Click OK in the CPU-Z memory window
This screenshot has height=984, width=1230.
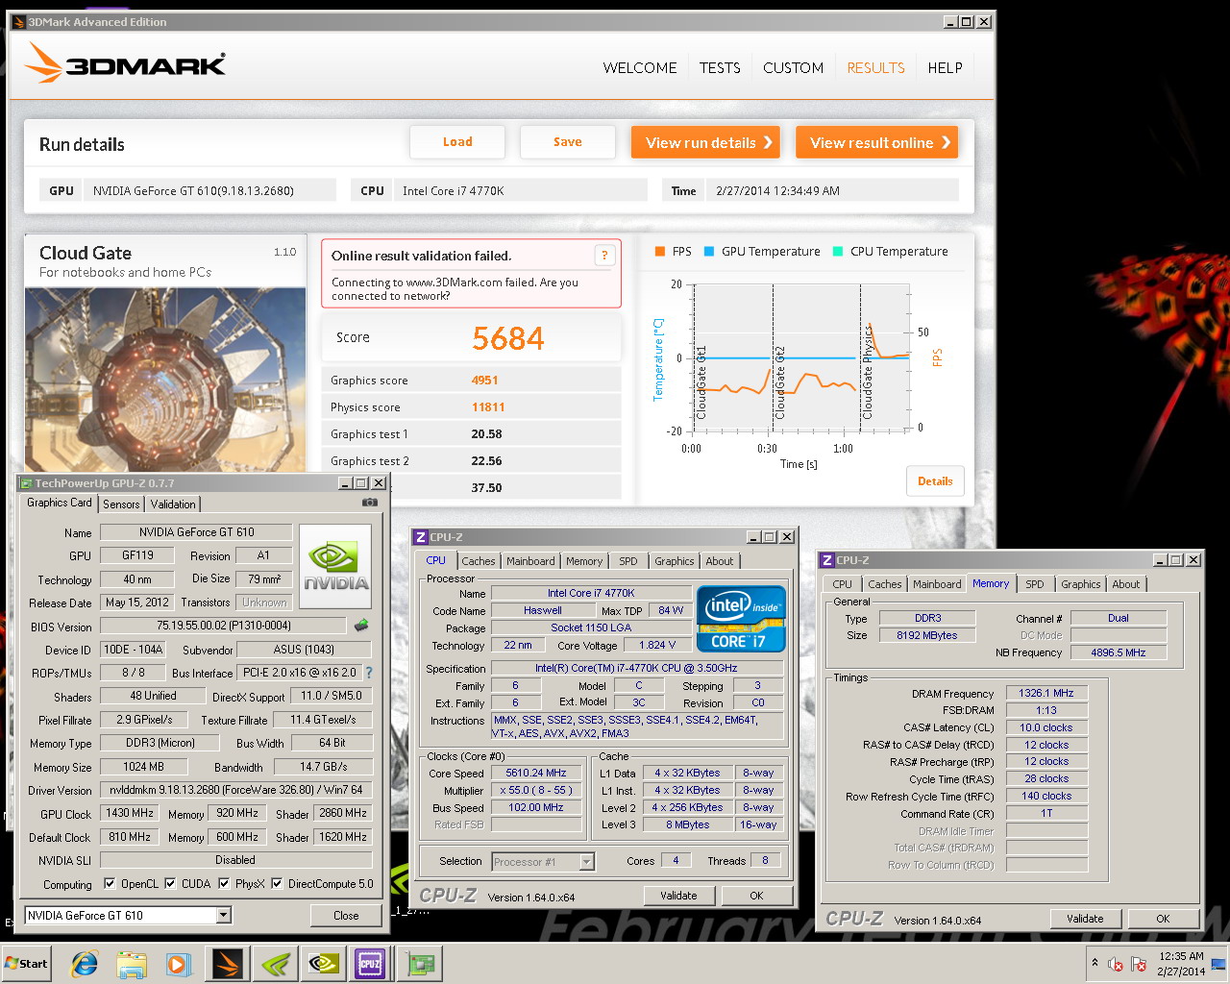pos(1163,919)
